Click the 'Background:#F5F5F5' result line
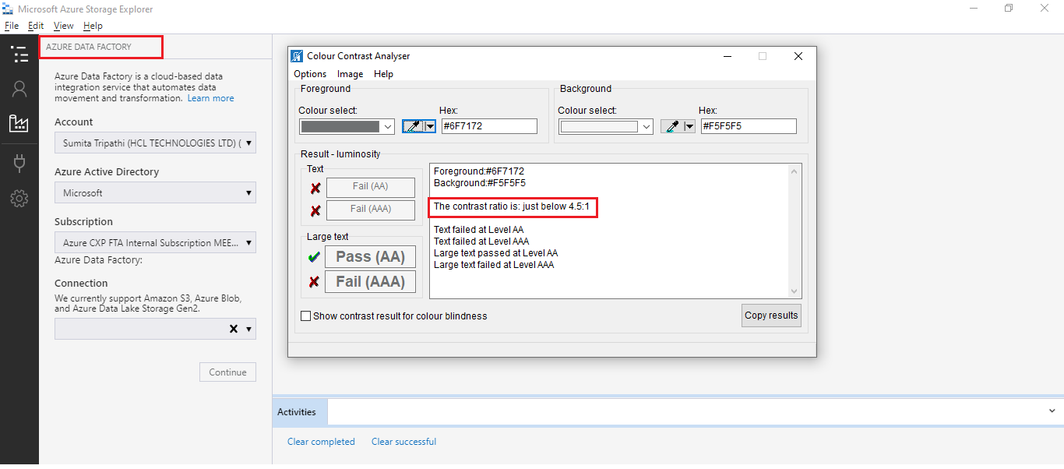This screenshot has width=1064, height=469. pos(480,183)
